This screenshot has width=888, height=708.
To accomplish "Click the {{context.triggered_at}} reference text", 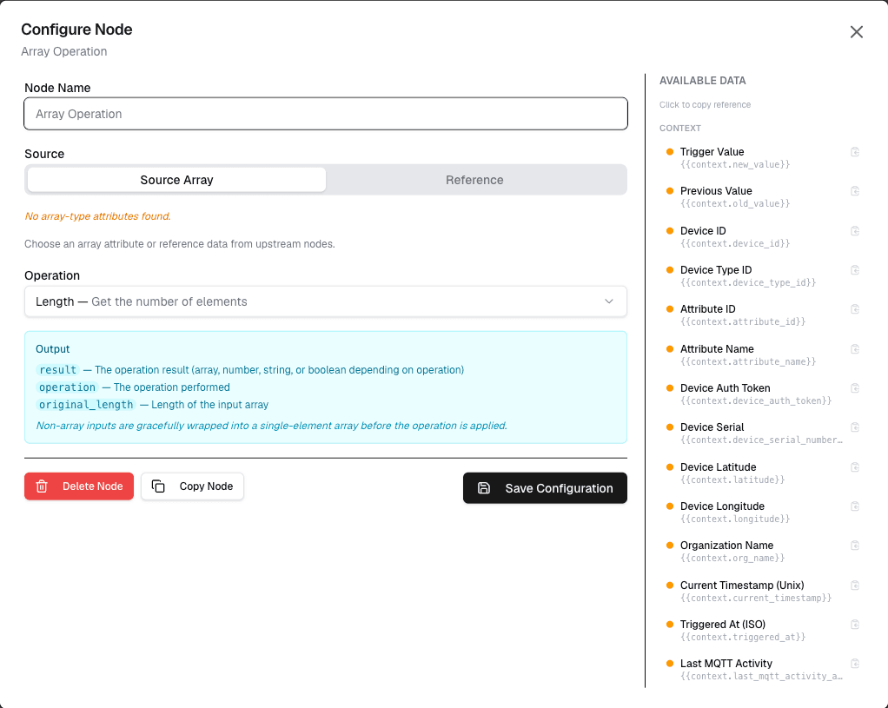I will coord(743,638).
